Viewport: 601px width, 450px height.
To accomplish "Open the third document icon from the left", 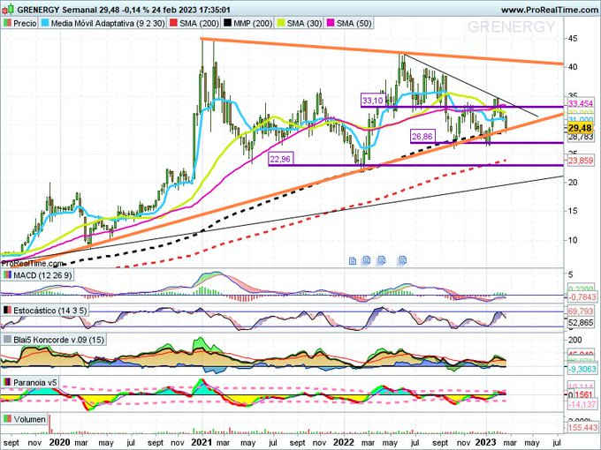I will [381, 260].
